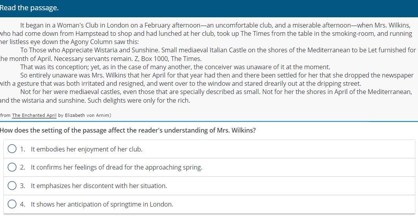The height and width of the screenshot is (216, 418).
Task: Choose radio button for option 2 about dread
Action: [12, 167]
